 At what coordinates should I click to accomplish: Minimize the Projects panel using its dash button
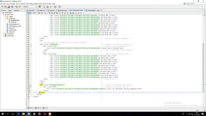24,10
